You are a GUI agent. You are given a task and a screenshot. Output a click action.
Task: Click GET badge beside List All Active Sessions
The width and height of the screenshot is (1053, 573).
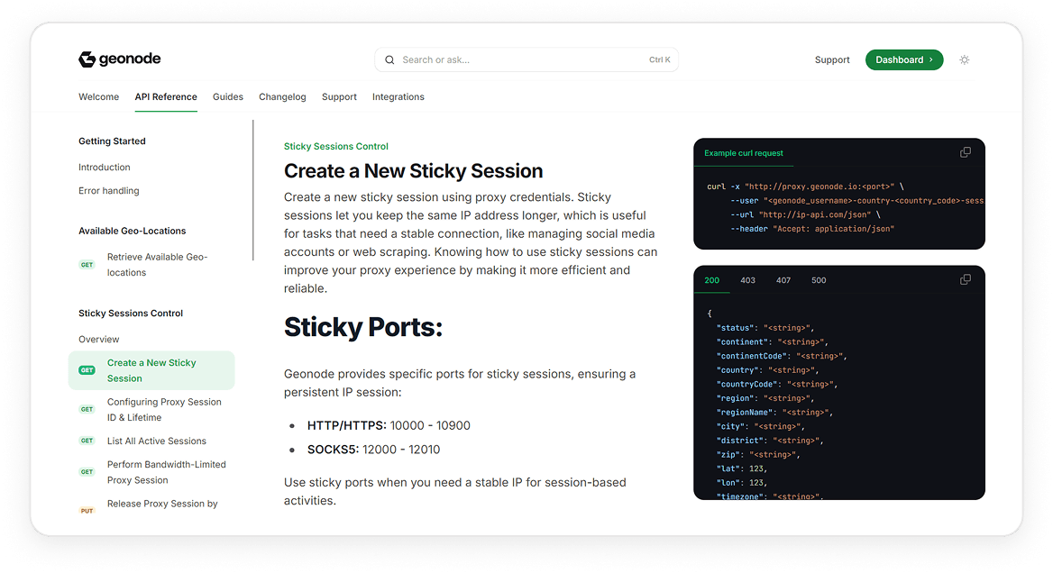pyautogui.click(x=87, y=441)
